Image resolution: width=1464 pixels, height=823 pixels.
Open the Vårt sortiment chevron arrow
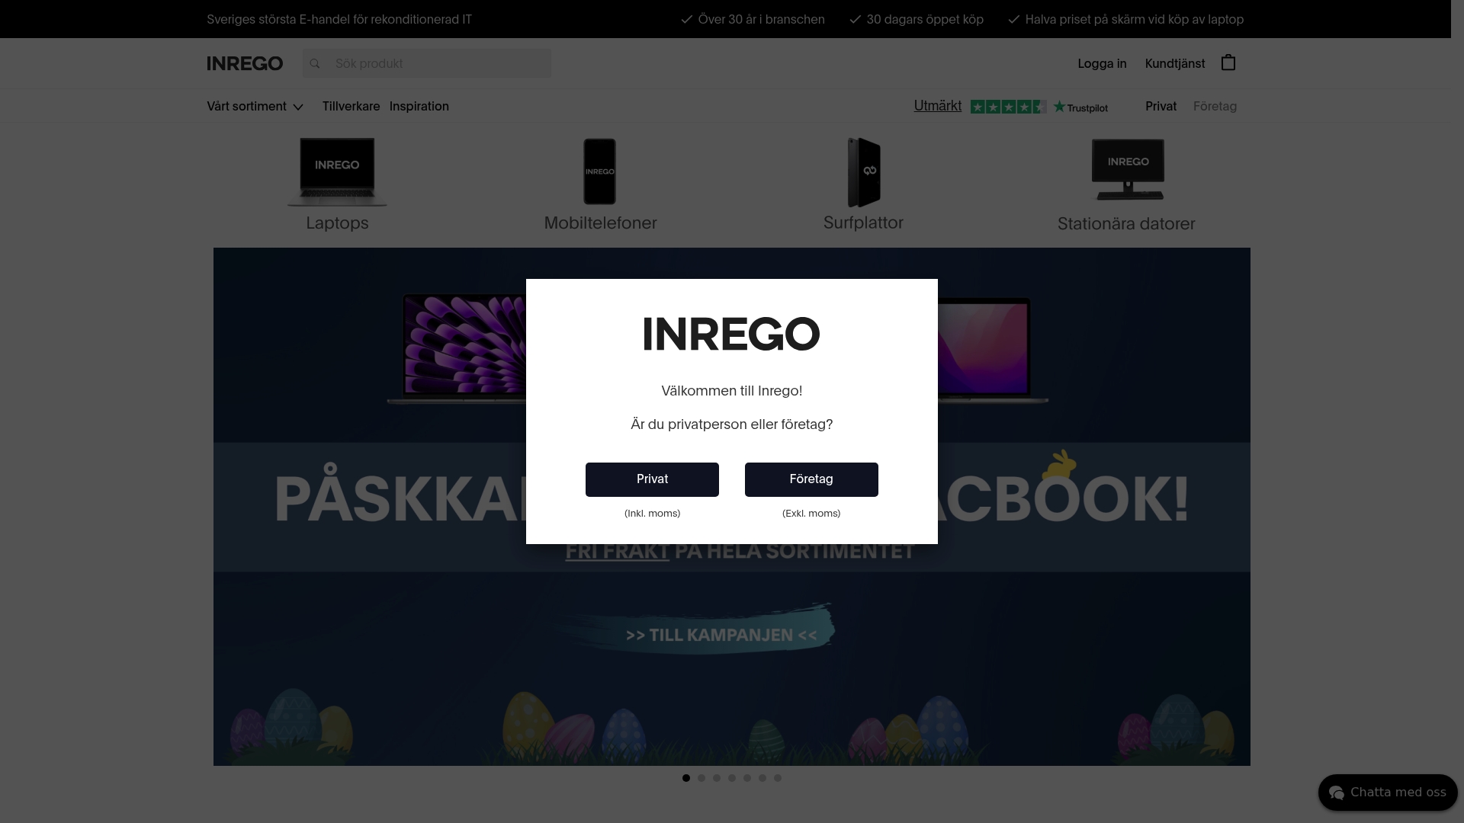(297, 107)
